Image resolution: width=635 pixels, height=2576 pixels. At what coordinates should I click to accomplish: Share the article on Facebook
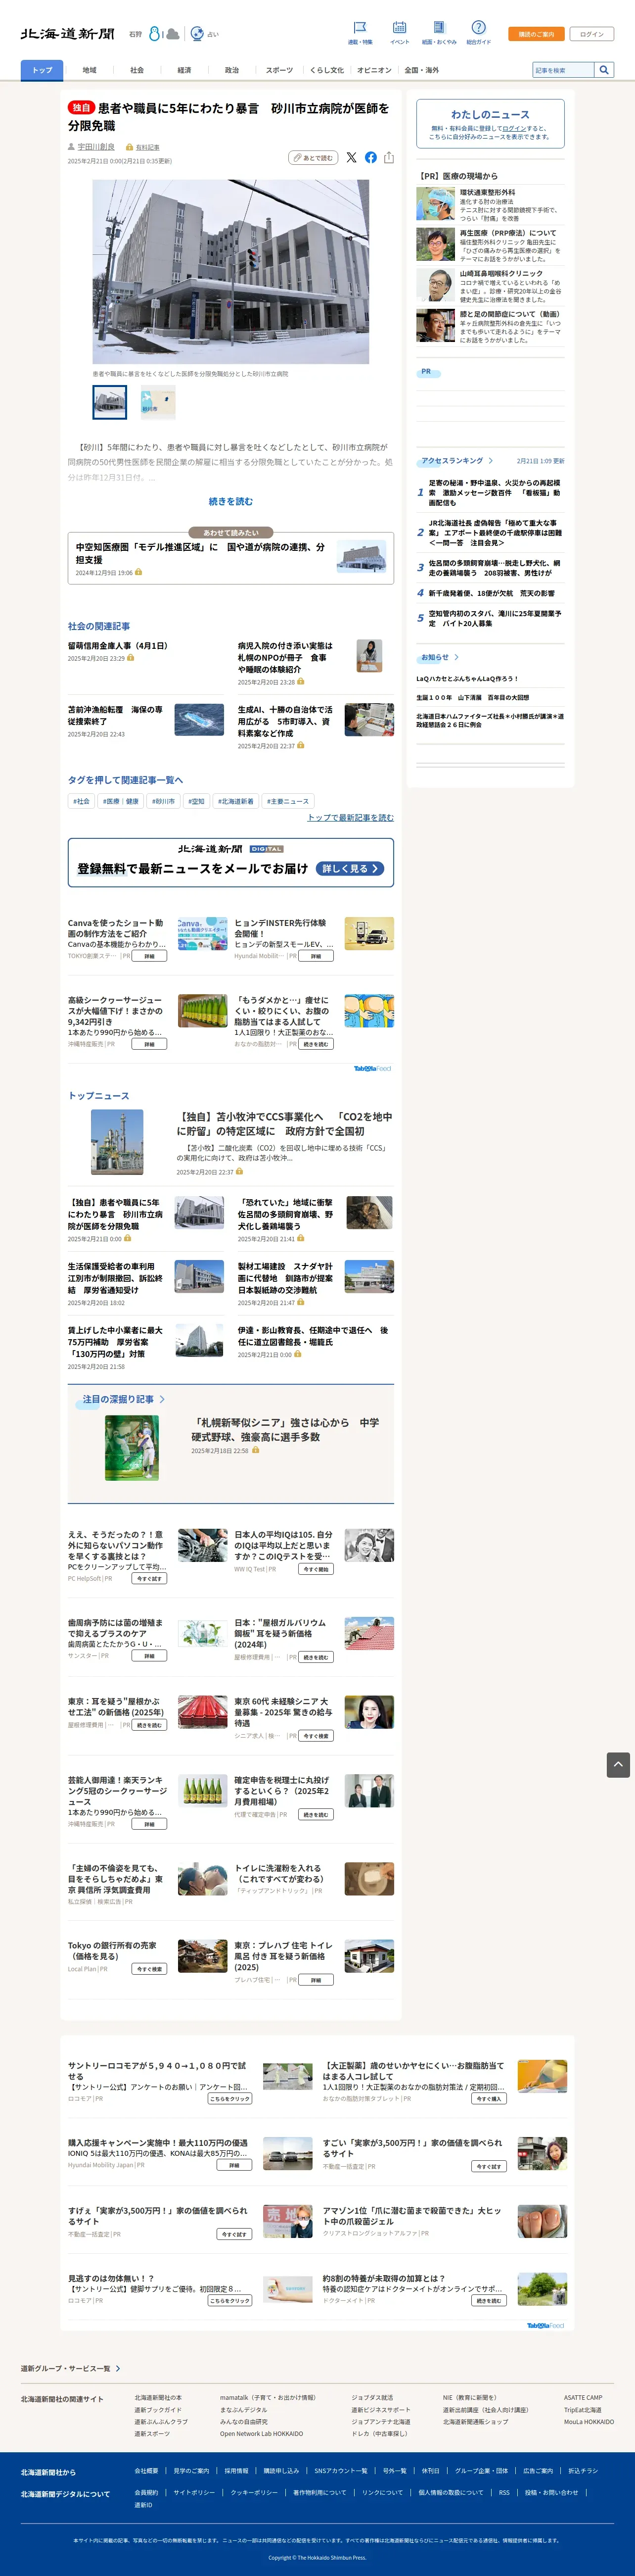[370, 157]
